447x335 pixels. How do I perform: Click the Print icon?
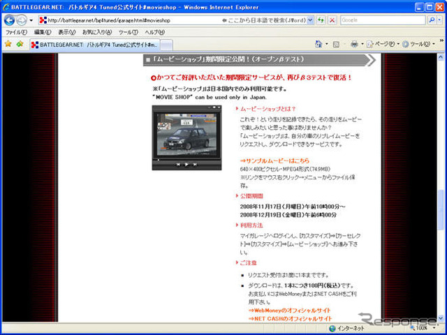click(354, 44)
